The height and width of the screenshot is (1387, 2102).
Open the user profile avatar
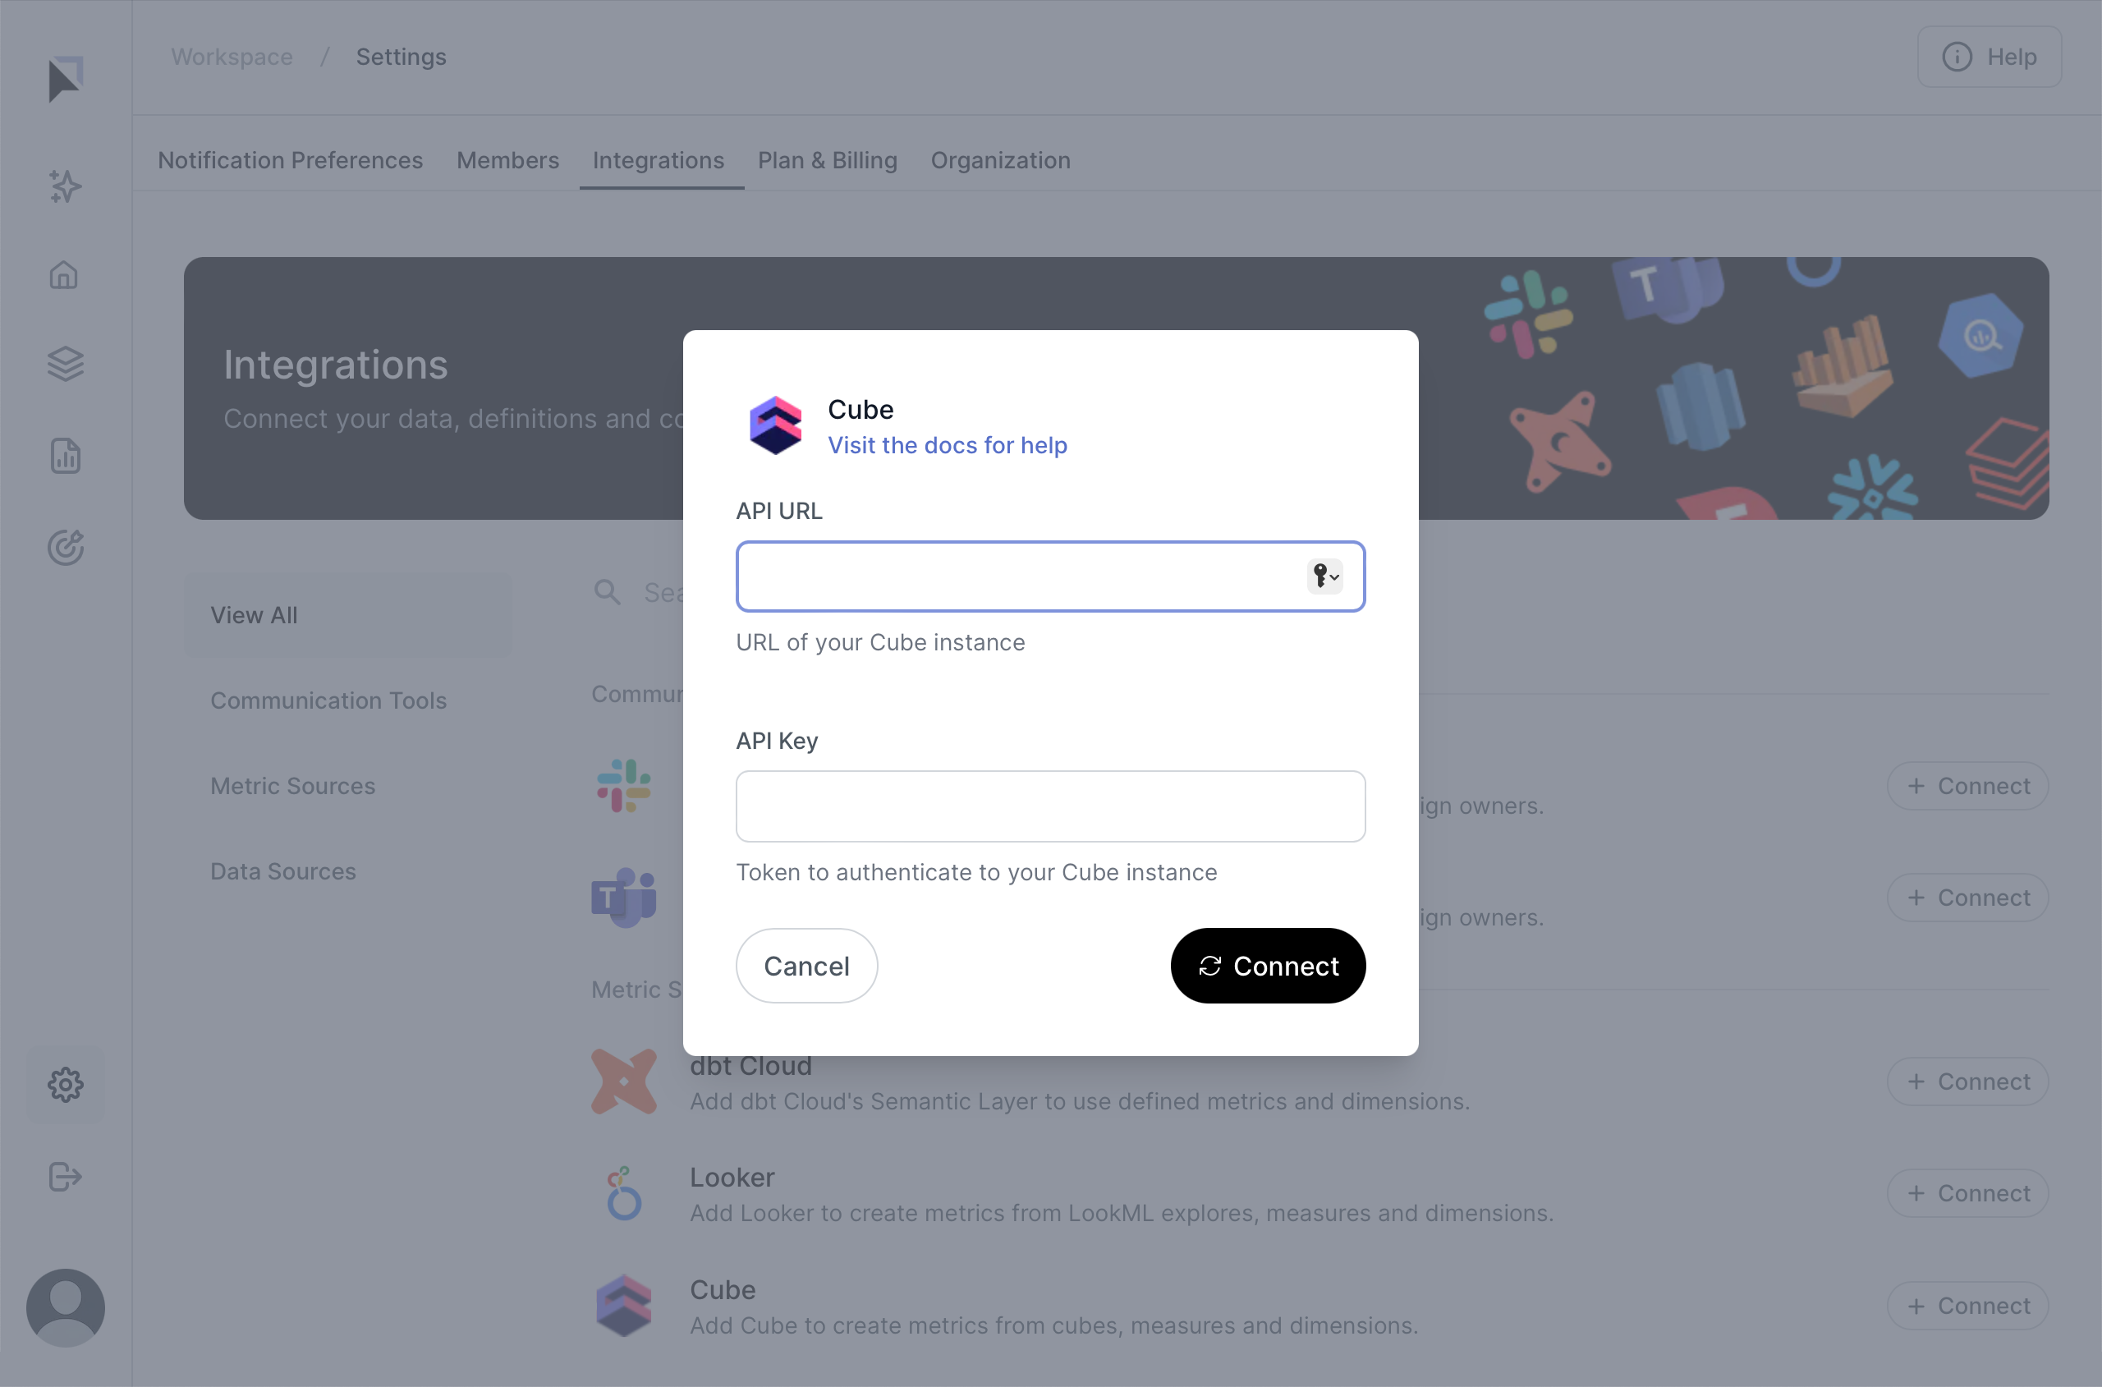[66, 1307]
